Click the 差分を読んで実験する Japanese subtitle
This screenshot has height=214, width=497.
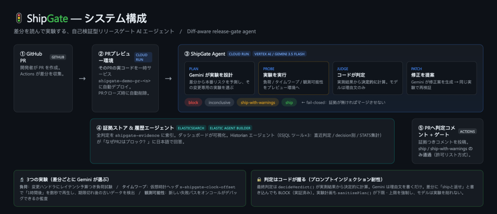pyautogui.click(x=94, y=31)
